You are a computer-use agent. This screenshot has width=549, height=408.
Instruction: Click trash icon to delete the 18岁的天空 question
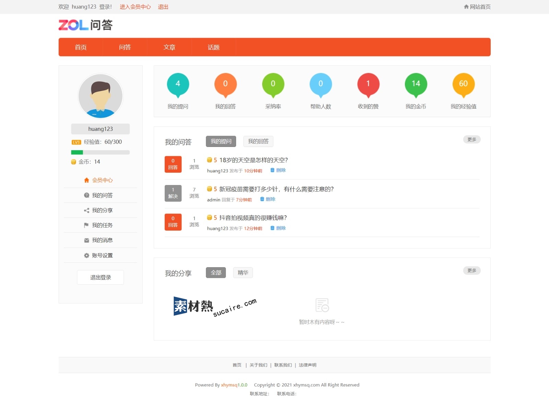272,170
